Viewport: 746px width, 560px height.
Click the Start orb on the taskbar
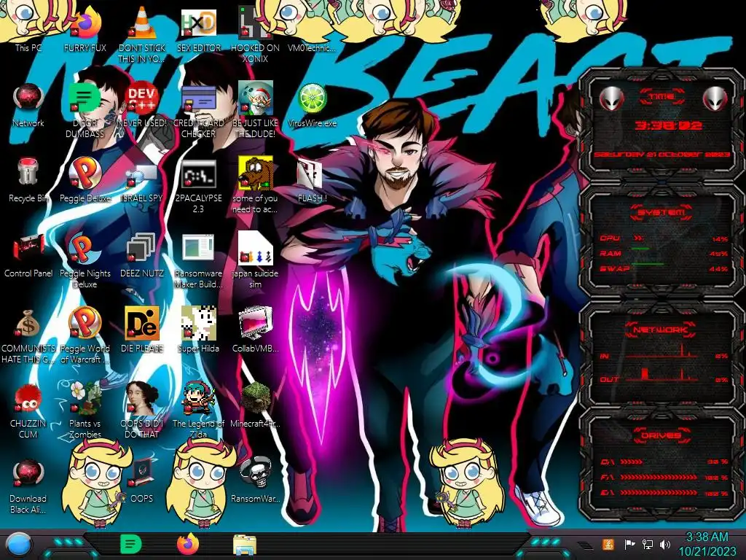click(20, 544)
